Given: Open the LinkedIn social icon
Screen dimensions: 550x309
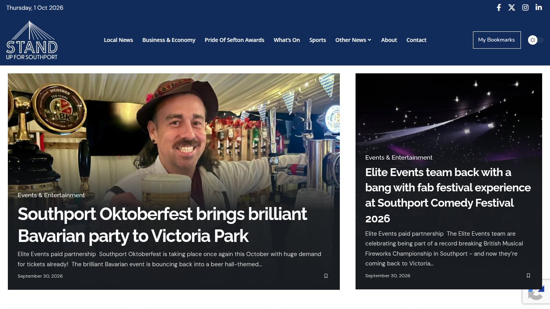Looking at the screenshot, I should [539, 7].
